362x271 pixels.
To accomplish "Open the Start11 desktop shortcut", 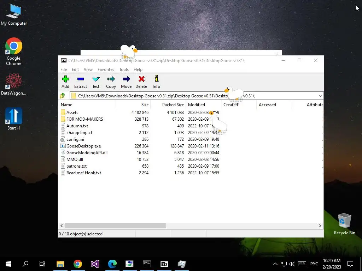I will pyautogui.click(x=14, y=119).
